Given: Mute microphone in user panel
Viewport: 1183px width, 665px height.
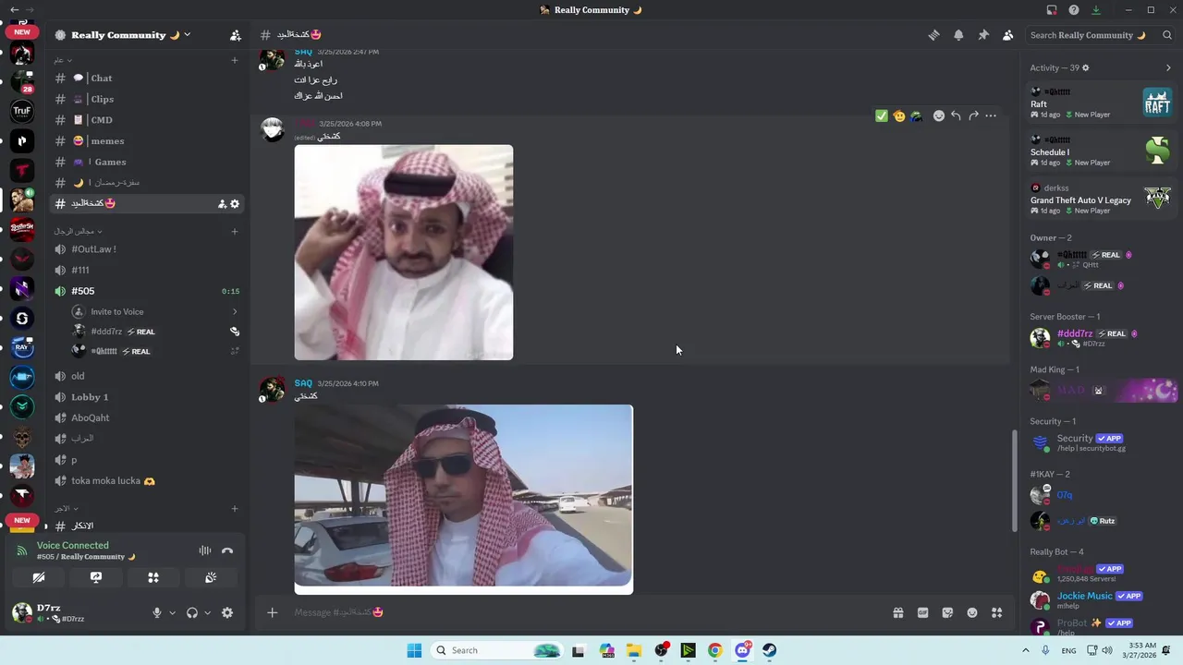Looking at the screenshot, I should 156,612.
